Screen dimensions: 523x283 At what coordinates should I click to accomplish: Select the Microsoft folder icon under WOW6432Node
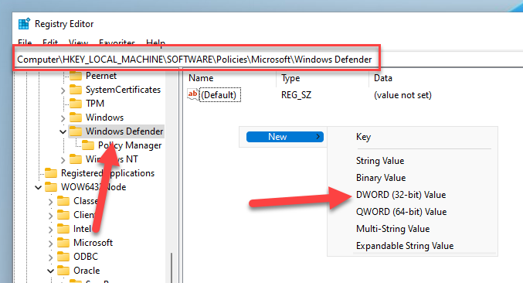pyautogui.click(x=63, y=243)
